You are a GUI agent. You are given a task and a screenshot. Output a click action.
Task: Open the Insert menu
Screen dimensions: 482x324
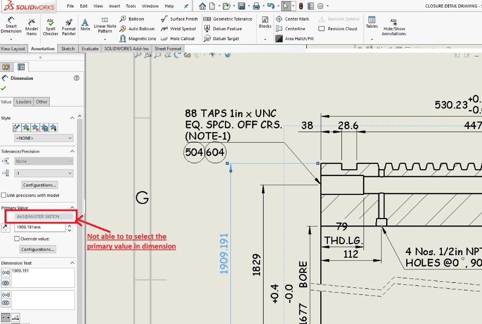pyautogui.click(x=114, y=6)
